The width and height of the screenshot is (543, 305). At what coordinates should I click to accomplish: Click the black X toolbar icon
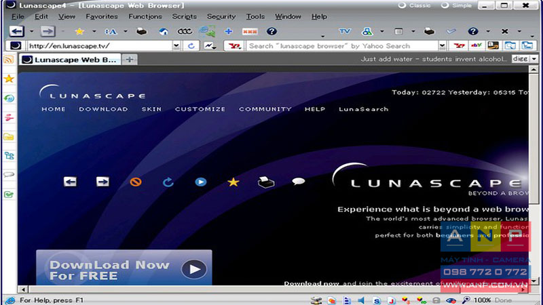(x=505, y=31)
